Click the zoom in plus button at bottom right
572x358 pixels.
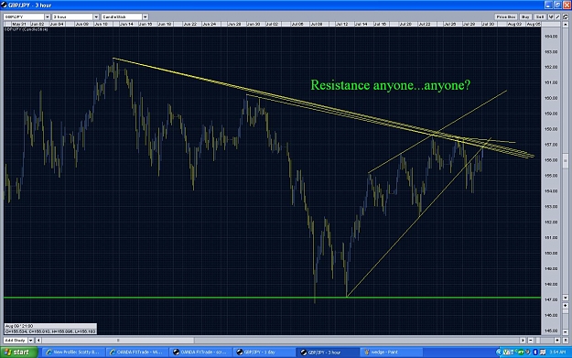coord(557,340)
